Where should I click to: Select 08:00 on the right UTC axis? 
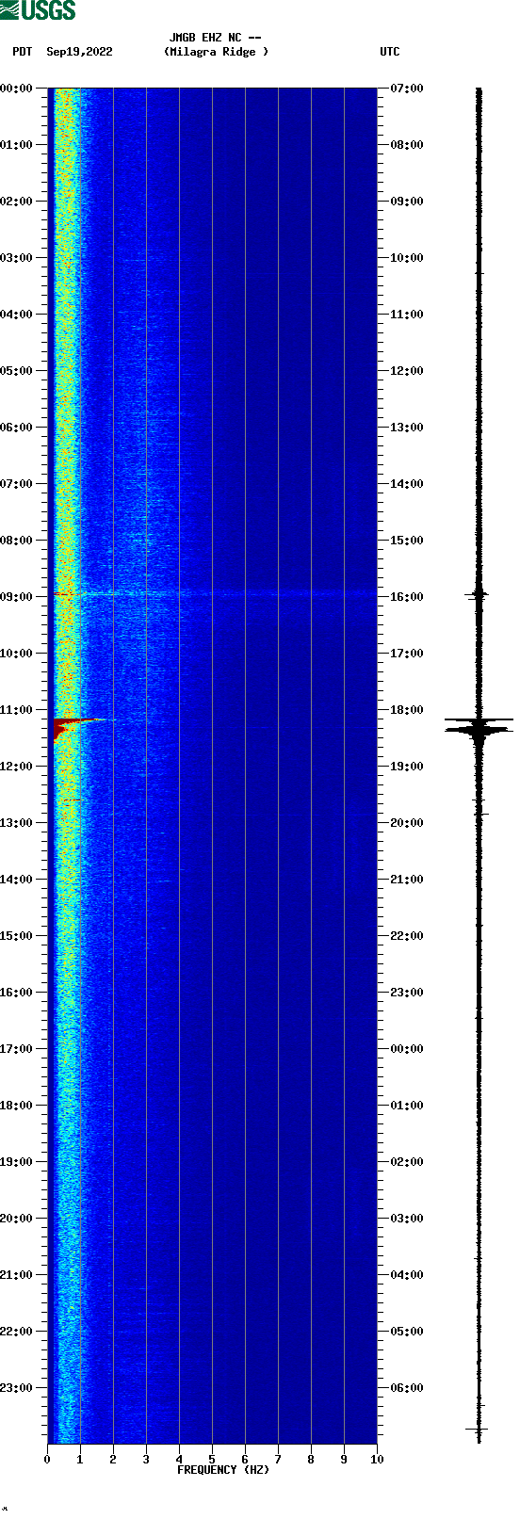[x=407, y=145]
